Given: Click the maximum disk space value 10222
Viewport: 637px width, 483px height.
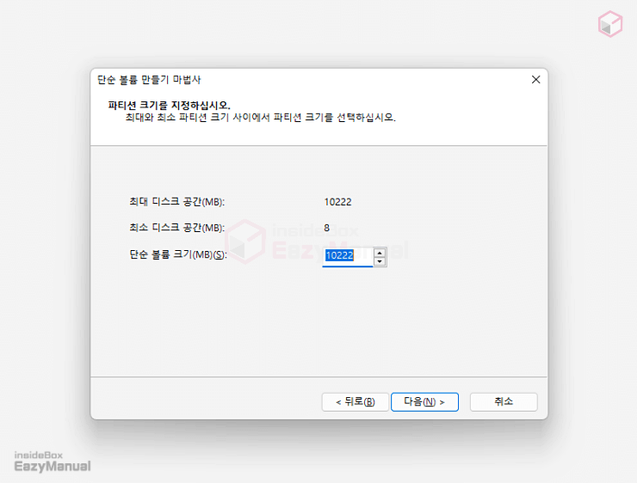Looking at the screenshot, I should coord(337,202).
